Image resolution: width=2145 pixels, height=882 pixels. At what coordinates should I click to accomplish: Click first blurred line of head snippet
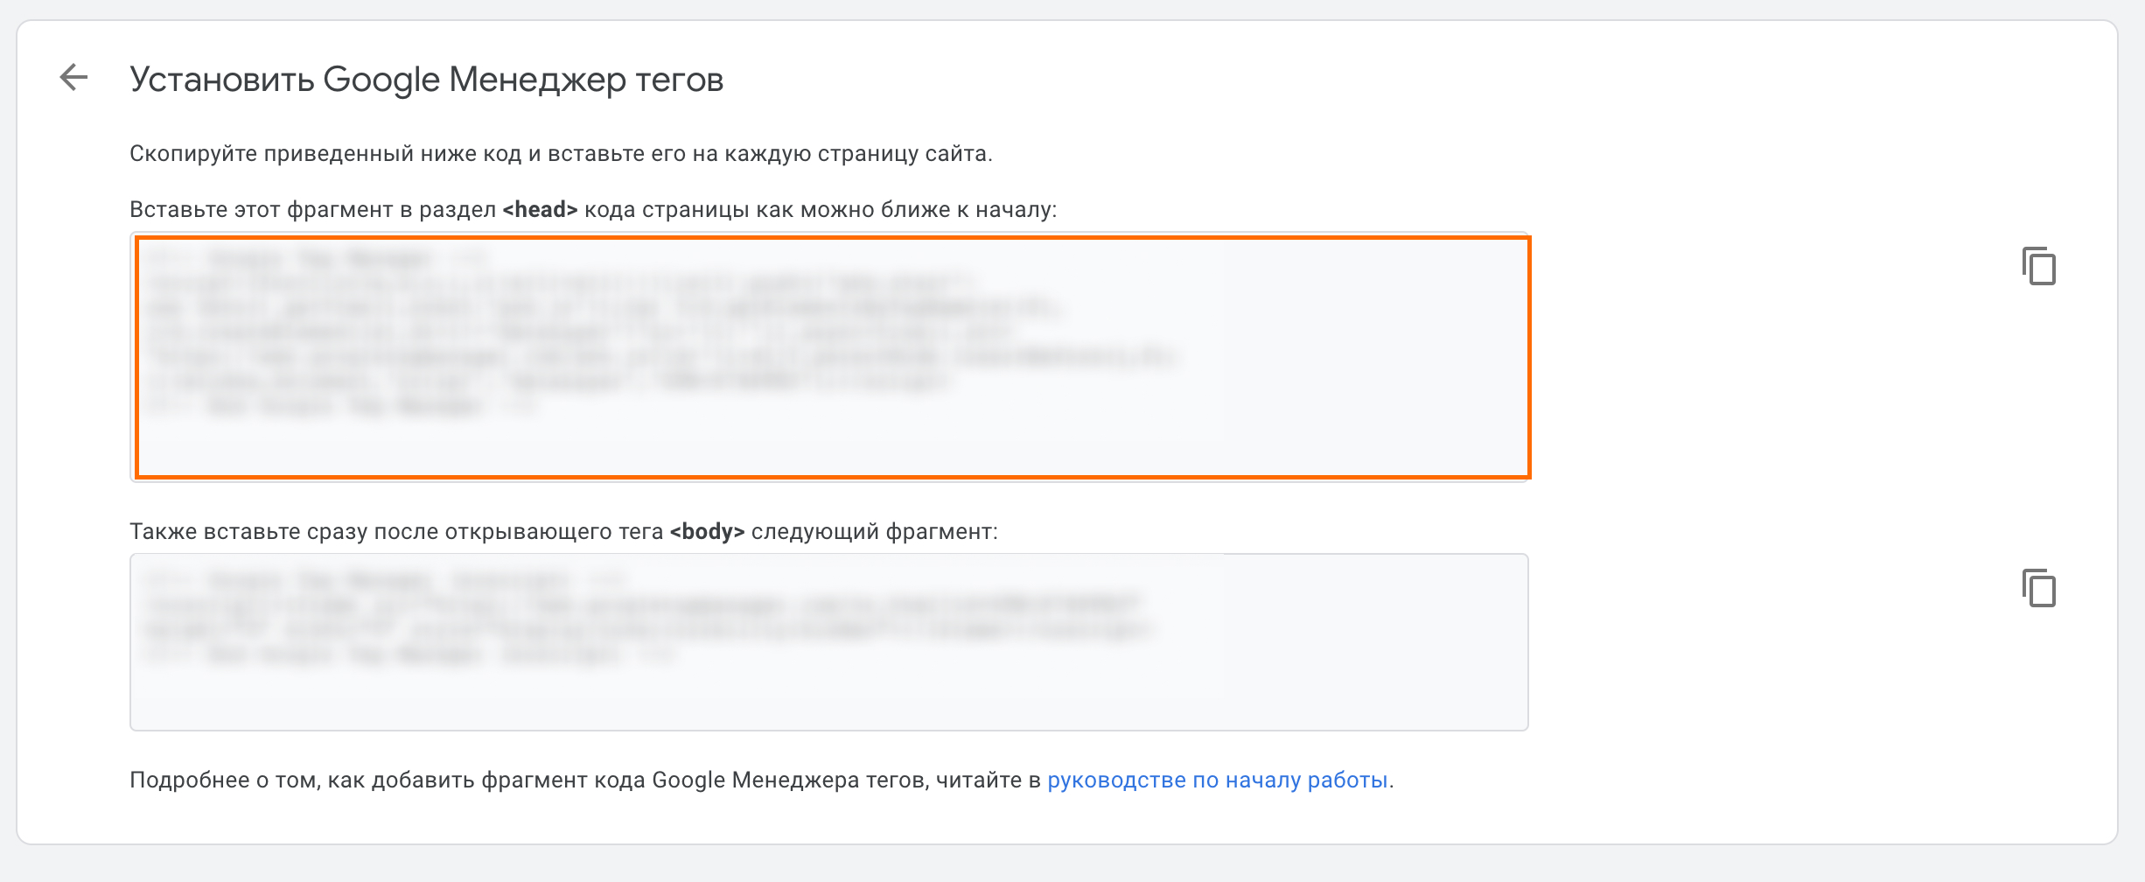(315, 259)
